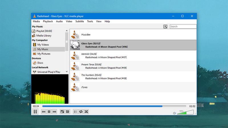Mute audio with speaker icon
228x128 pixels.
click(174, 113)
